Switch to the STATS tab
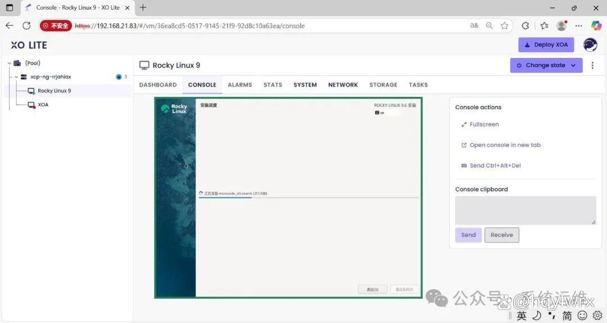Viewport: 607px width, 323px height. pos(273,84)
